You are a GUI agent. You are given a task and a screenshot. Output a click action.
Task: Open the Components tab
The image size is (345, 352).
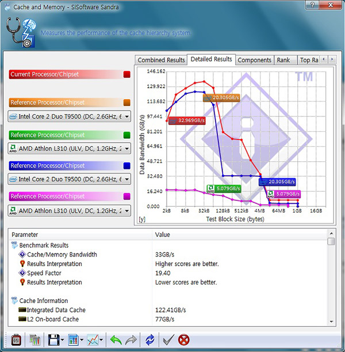pyautogui.click(x=255, y=60)
